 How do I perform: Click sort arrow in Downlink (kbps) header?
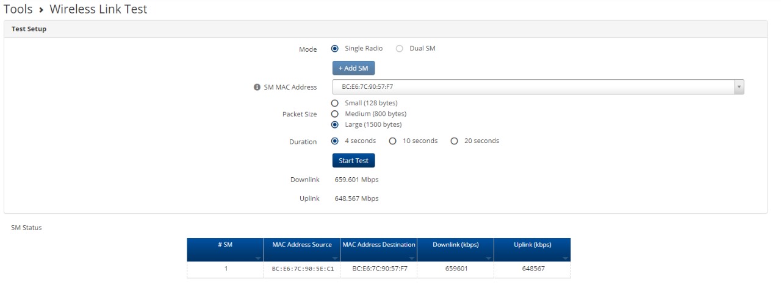[489, 258]
